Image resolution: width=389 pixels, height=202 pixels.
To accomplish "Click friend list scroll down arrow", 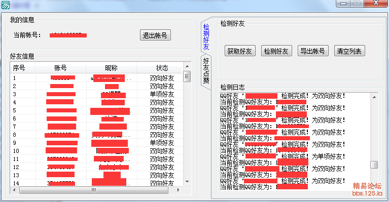I will click(x=187, y=182).
